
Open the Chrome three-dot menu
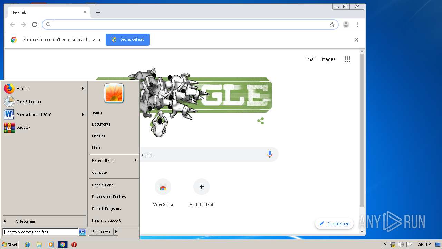tap(357, 25)
